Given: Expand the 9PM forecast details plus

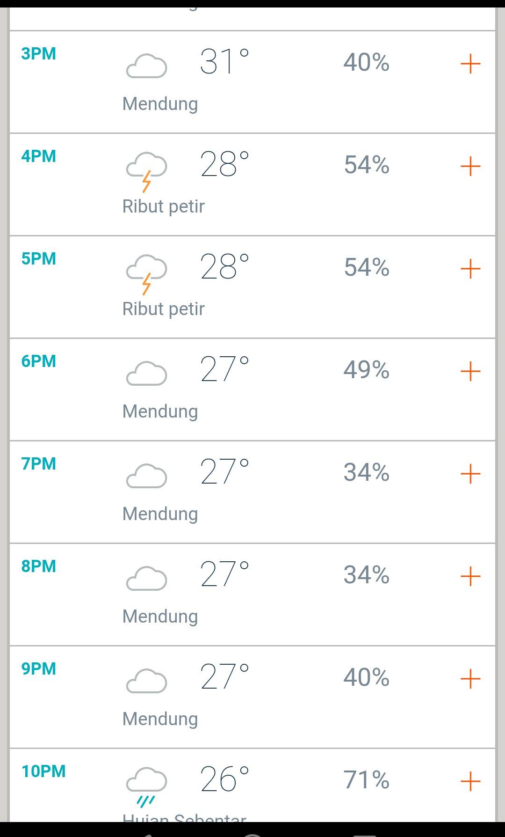Looking at the screenshot, I should click(x=470, y=679).
